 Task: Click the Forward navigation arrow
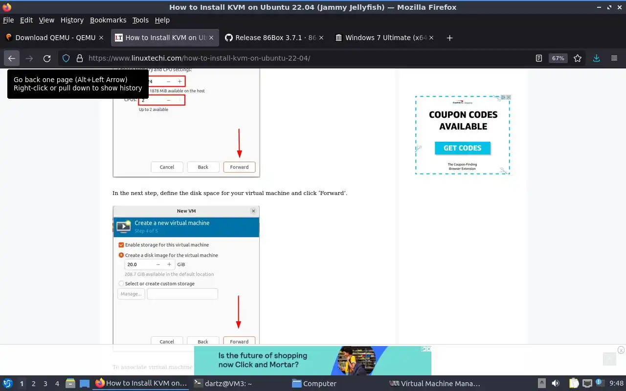coord(29,58)
